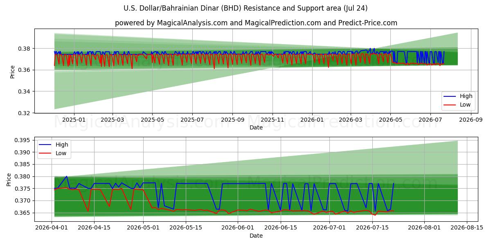Click the 2025-09 tick label

(x=232, y=120)
